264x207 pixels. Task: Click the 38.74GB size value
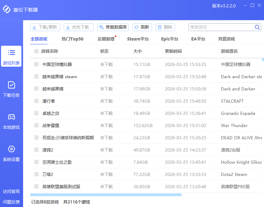pos(141,101)
